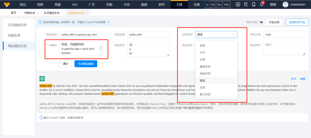Switch to the 首页 tab

[14, 13]
